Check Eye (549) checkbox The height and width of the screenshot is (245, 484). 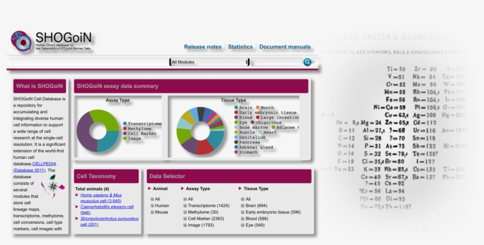pos(243,226)
